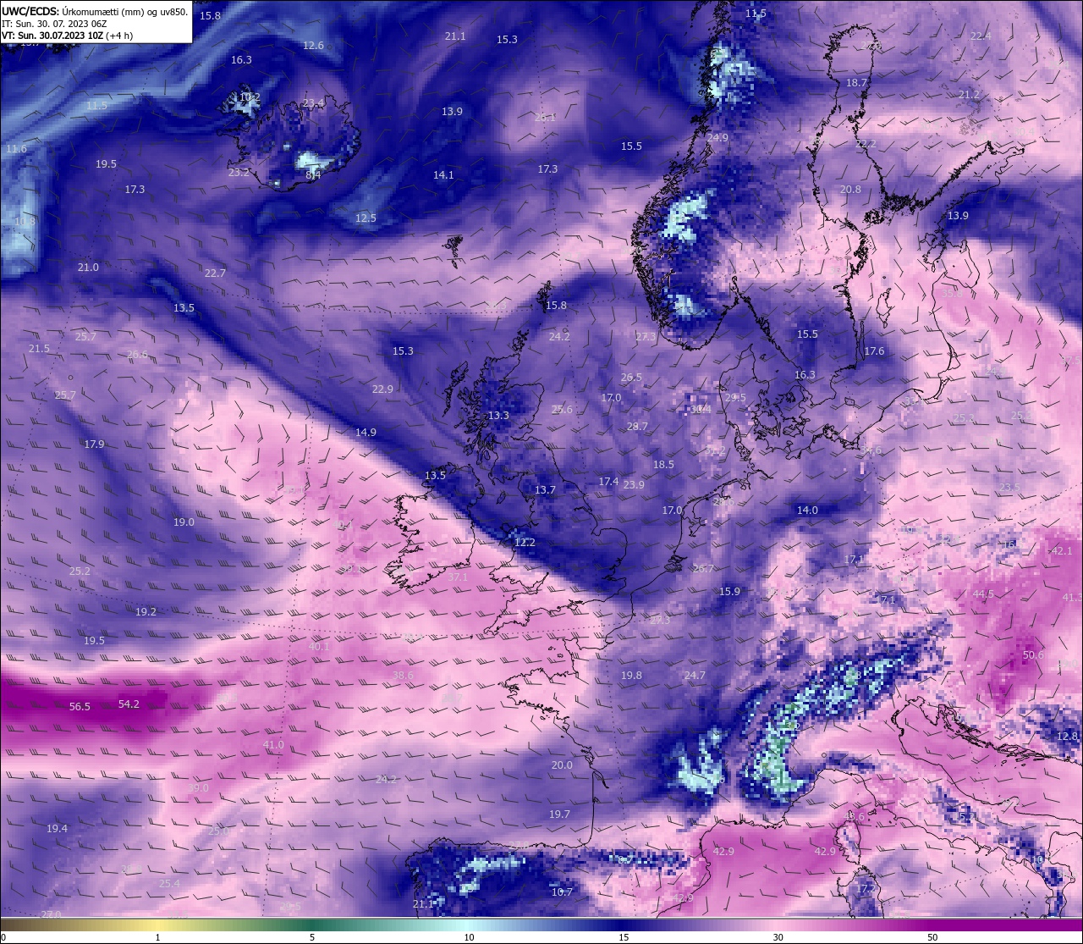
Task: Select the 12.5 value south of Iceland
Action: click(366, 218)
